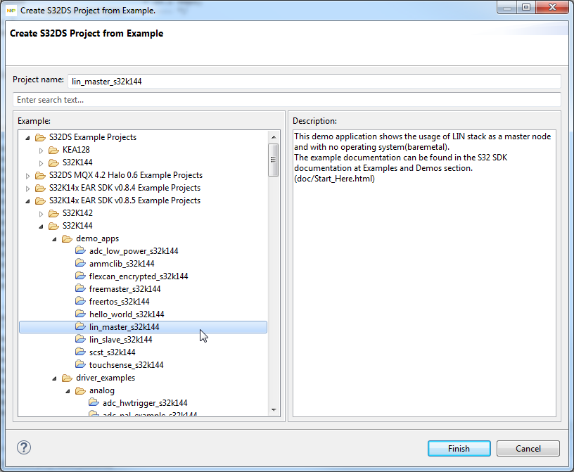Collapse the S32DS Example Projects node
574x472 pixels.
coord(27,138)
